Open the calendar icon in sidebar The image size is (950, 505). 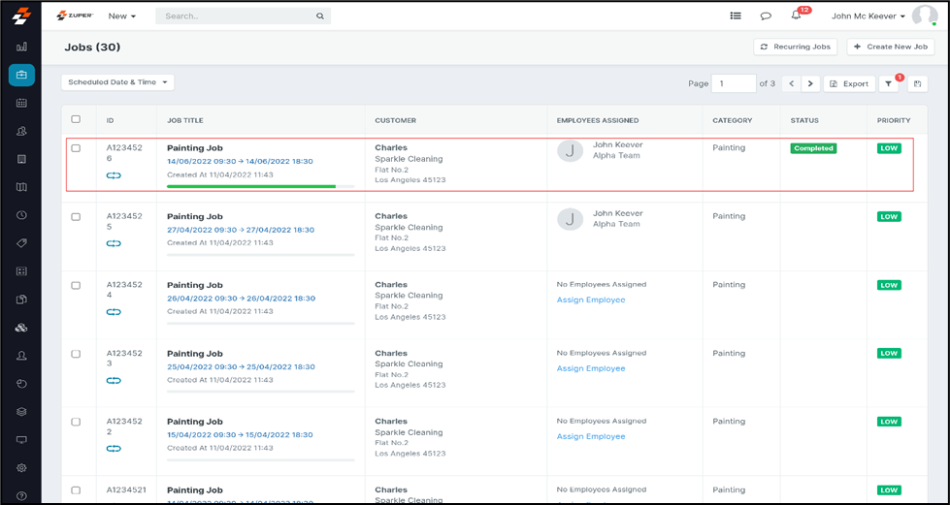coord(21,103)
